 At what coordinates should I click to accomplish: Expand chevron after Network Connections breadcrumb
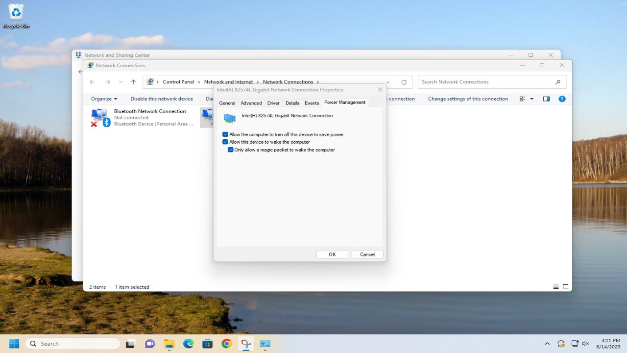[x=318, y=82]
